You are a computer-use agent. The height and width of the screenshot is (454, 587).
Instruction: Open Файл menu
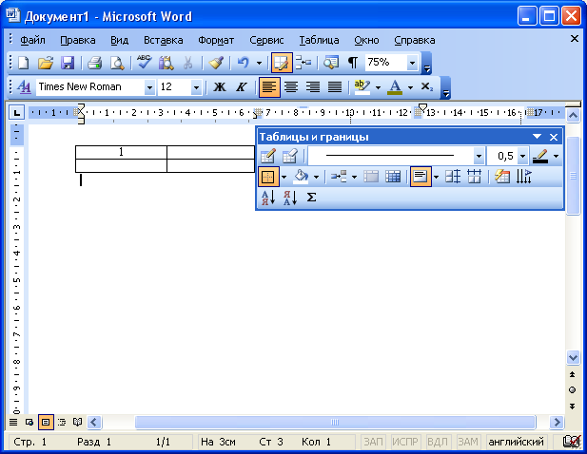coord(32,40)
